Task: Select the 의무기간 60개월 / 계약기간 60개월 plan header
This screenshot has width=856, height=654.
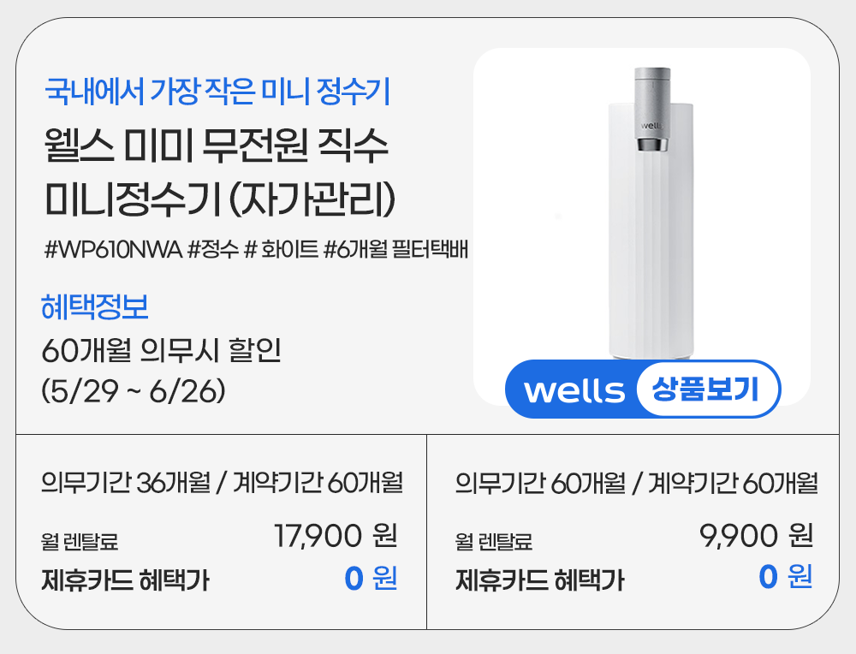Action: coord(637,483)
